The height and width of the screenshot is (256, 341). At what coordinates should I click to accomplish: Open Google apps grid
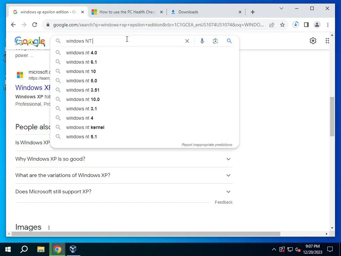pyautogui.click(x=327, y=41)
